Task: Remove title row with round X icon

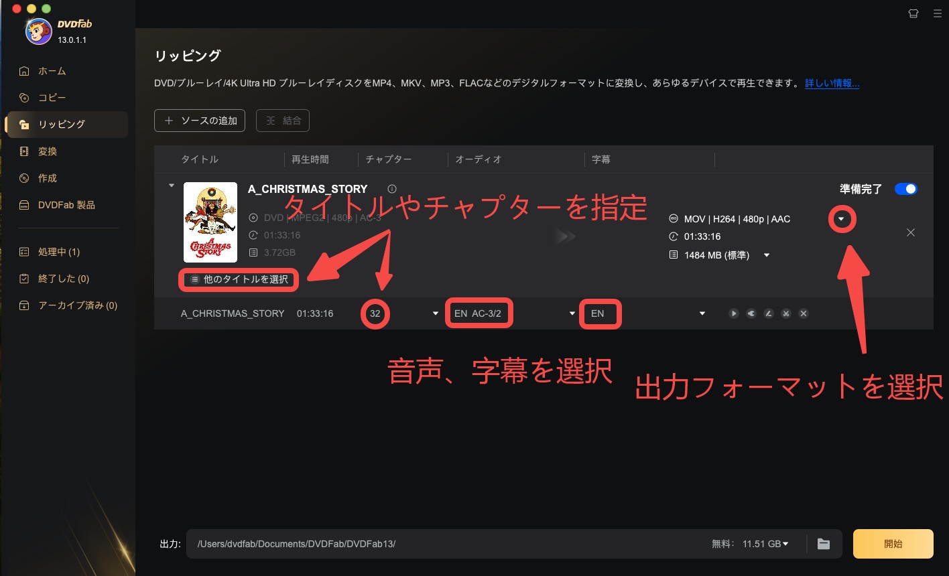Action: [804, 313]
